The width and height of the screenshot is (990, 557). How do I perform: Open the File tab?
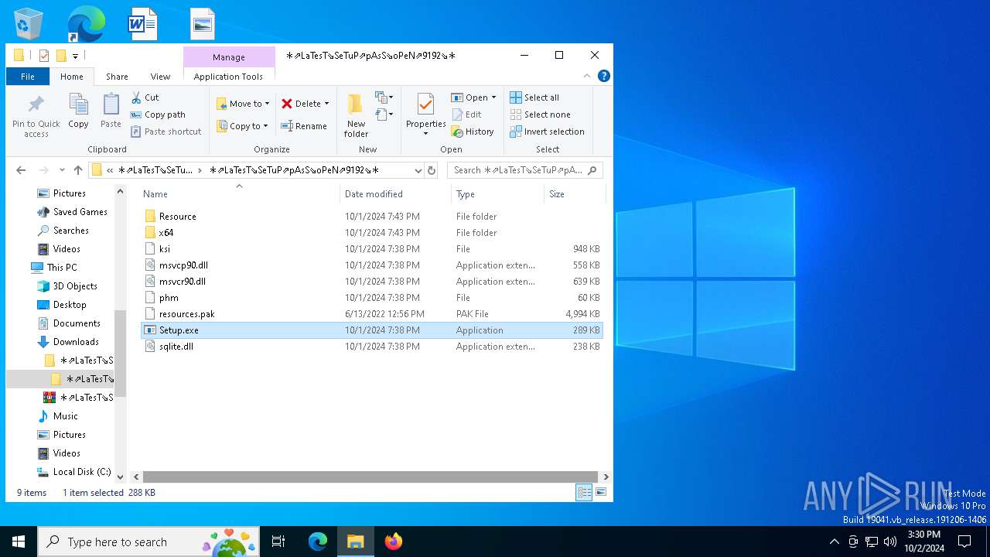(x=28, y=77)
